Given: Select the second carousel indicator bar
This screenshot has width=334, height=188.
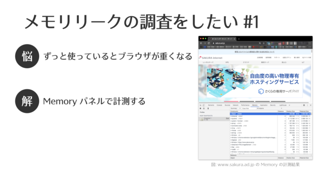Looking at the screenshot, I should tap(247, 101).
